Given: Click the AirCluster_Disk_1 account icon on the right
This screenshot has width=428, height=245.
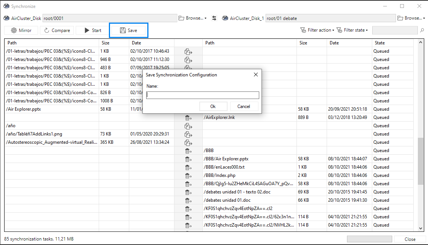Looking at the screenshot, I should [225, 18].
